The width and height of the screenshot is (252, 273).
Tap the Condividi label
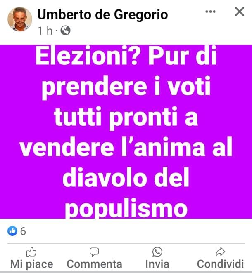pyautogui.click(x=221, y=264)
